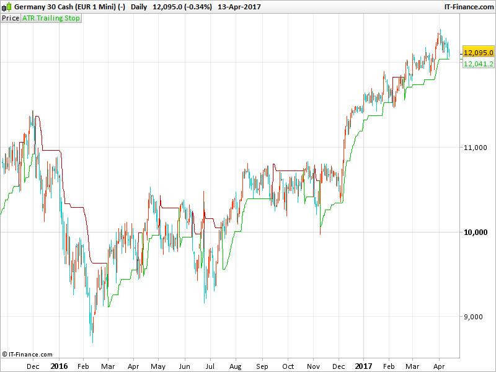Click the Nov label on time axis

pos(313,366)
